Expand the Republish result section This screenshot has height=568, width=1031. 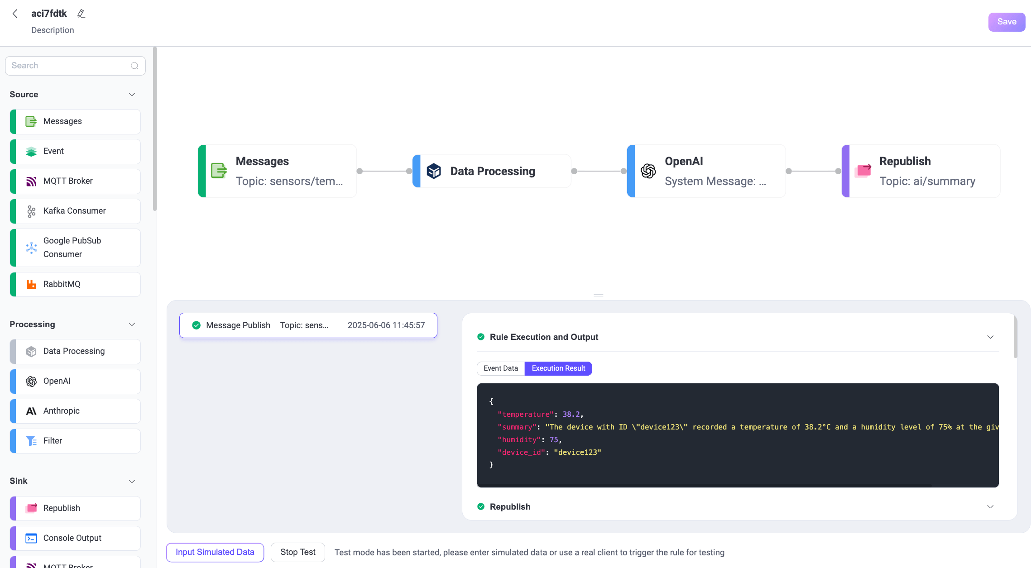pyautogui.click(x=990, y=507)
